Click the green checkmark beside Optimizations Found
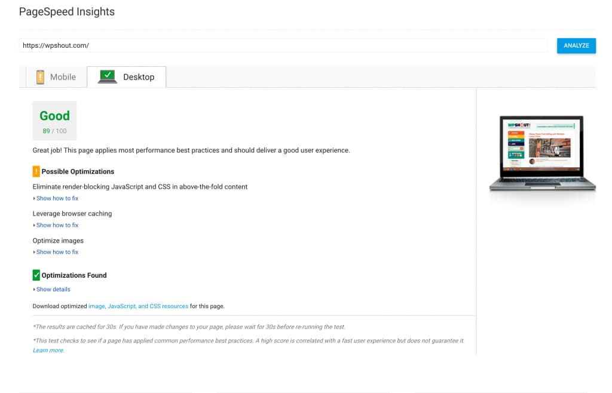The width and height of the screenshot is (612, 393). [36, 275]
